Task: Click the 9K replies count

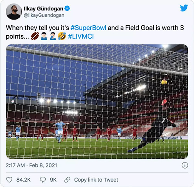Action: [x=53, y=180]
